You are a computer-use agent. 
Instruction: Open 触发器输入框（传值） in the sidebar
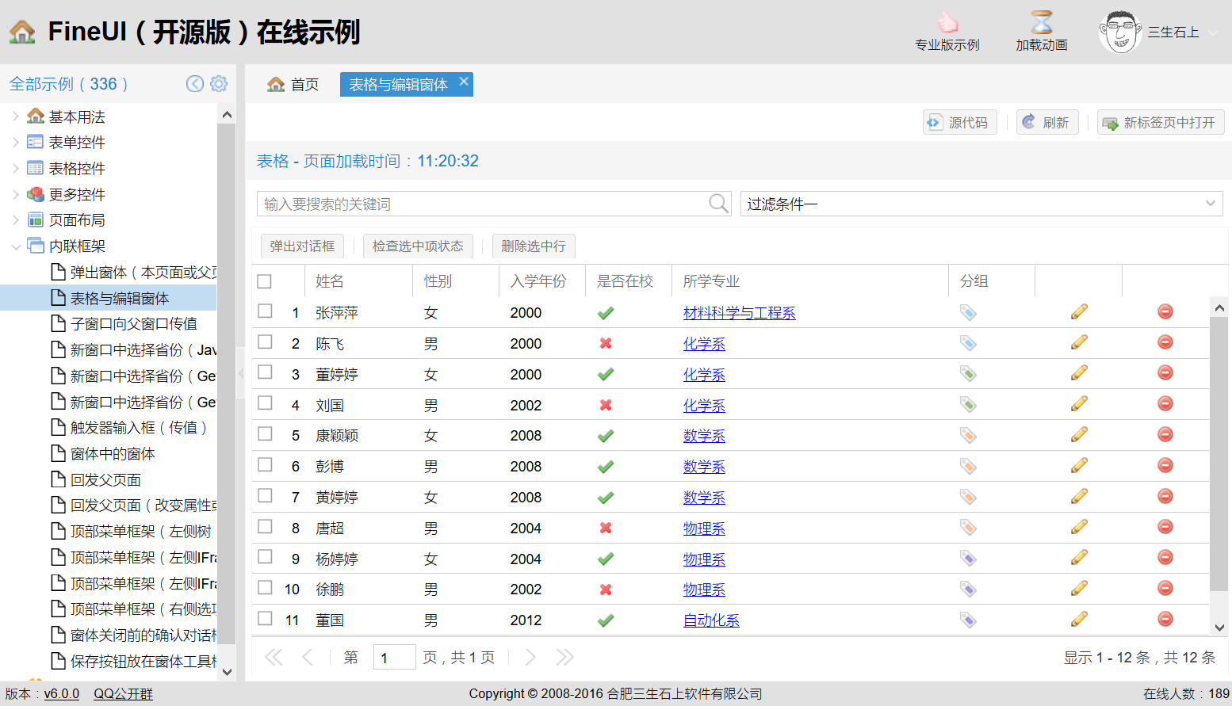[138, 428]
